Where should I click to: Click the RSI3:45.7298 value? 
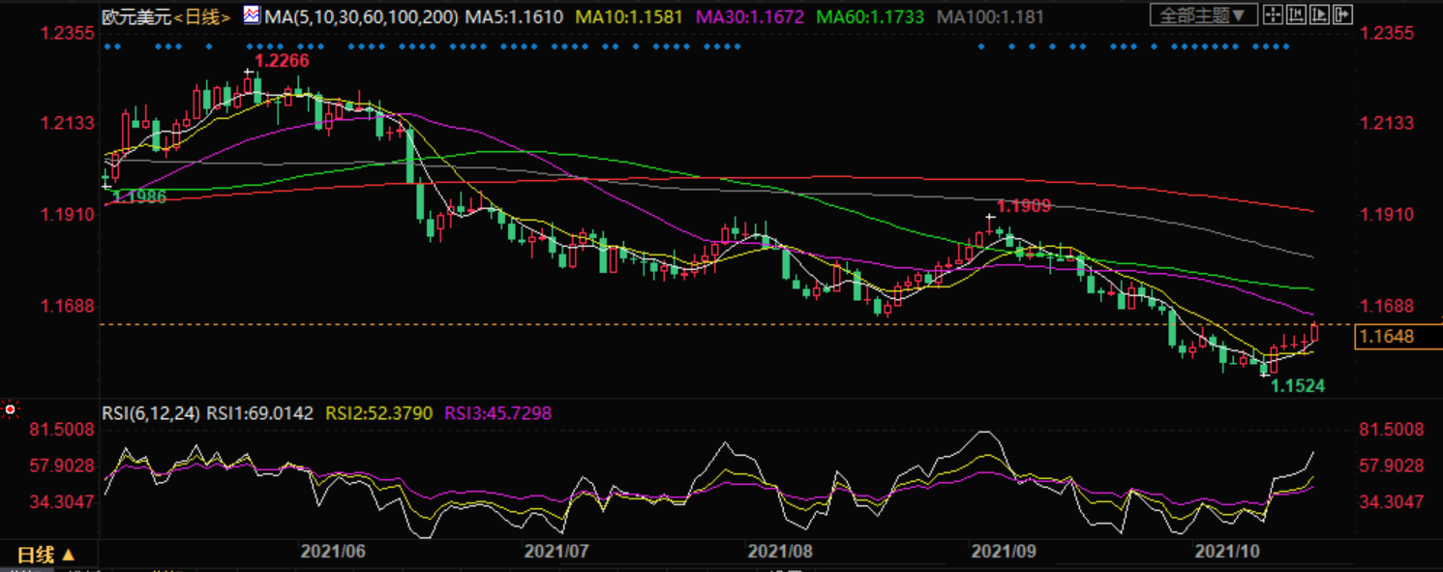pos(497,413)
